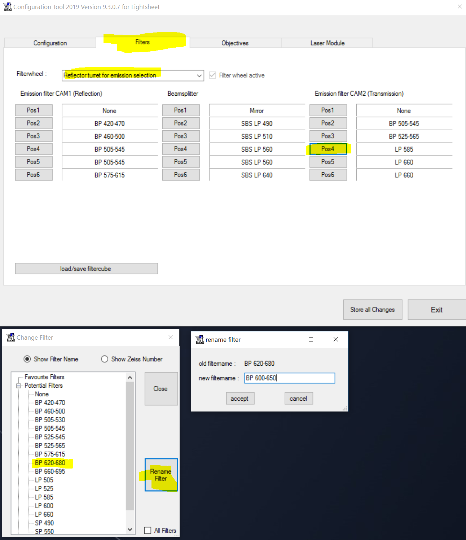Image resolution: width=466 pixels, height=540 pixels.
Task: Select BP 660-695 in the filter tree
Action: coord(50,471)
